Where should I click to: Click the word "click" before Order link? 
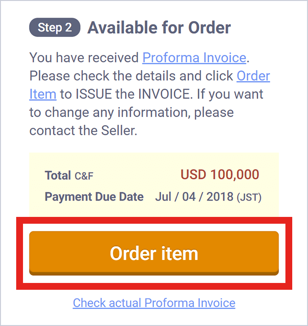219,76
